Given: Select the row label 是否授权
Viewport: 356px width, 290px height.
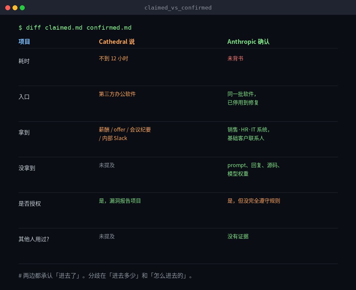Looking at the screenshot, I should point(30,204).
